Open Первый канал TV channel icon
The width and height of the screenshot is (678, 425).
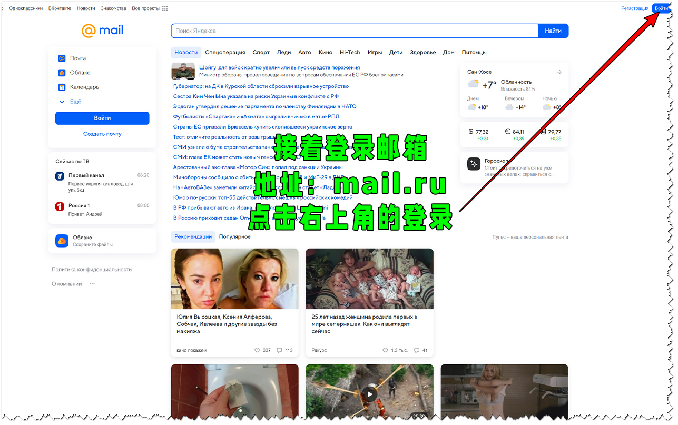coord(60,176)
